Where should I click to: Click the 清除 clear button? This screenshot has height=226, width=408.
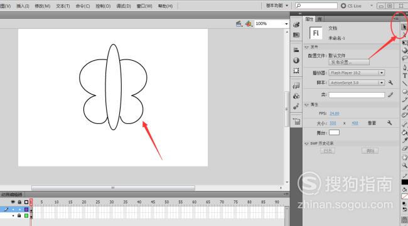(370, 151)
